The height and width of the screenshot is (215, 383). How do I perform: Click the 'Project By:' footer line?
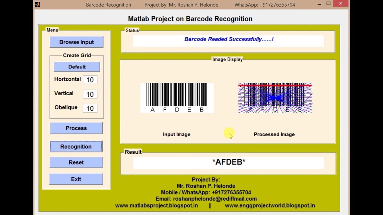click(x=206, y=179)
